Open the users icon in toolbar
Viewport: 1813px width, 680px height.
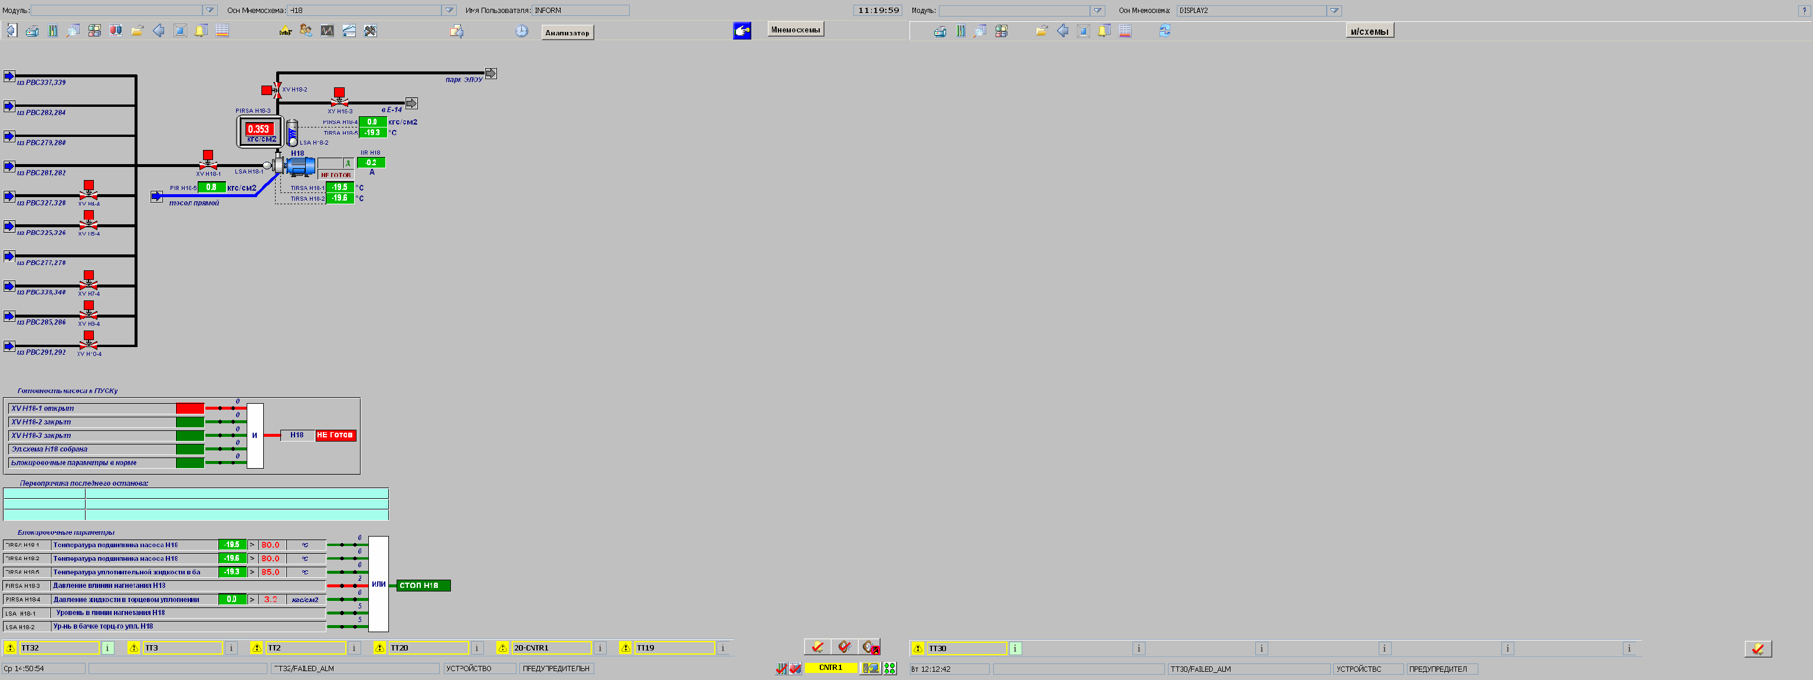coord(306,31)
